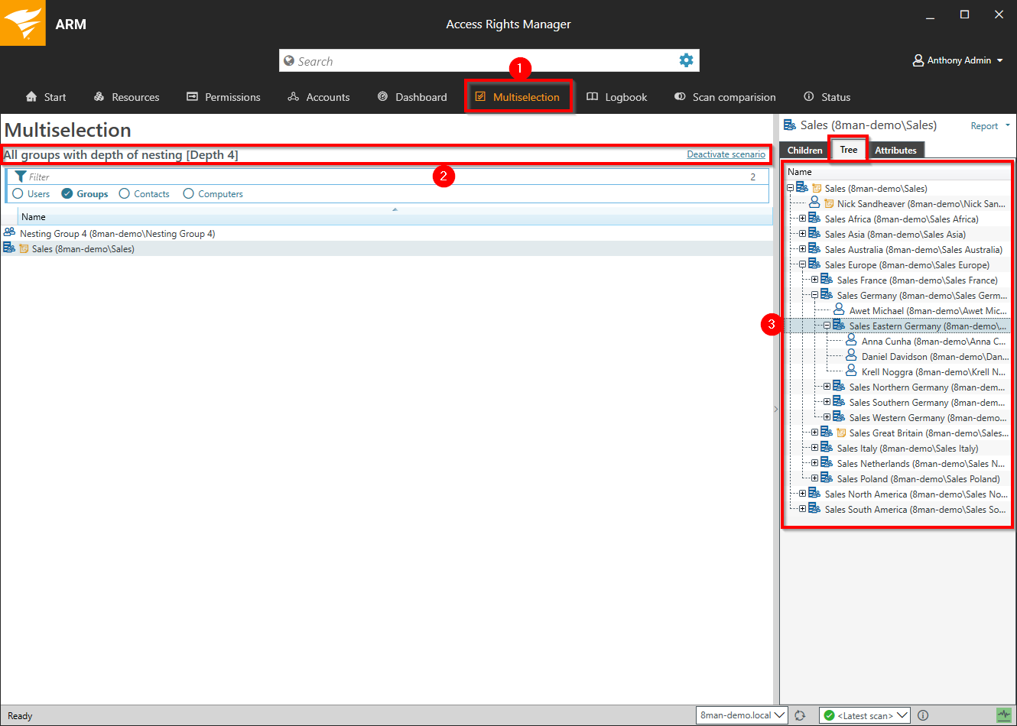
Task: Click the panel splitter collapse arrow
Action: coord(775,410)
